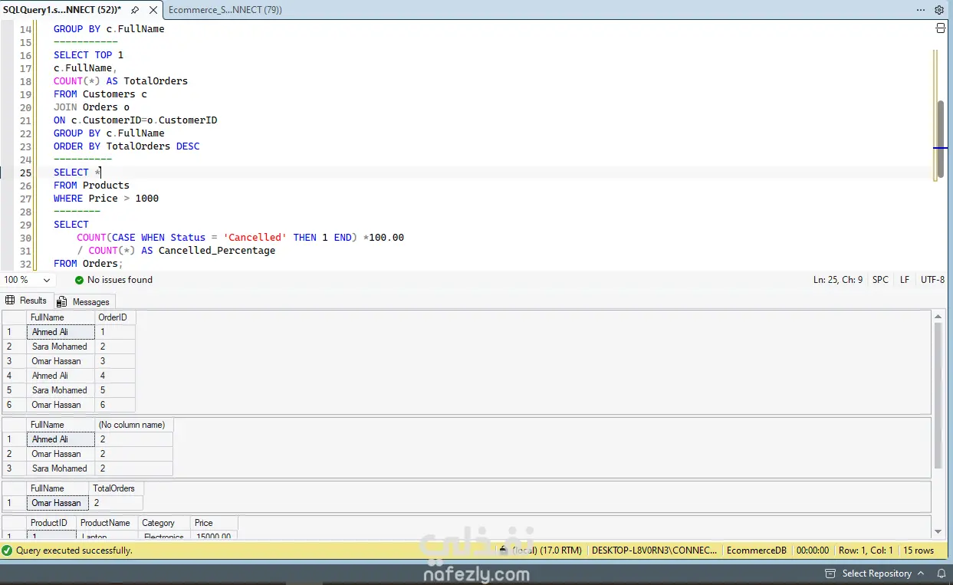Click the select-all corner of first result grid
Viewport: 953px width, 585px height.
pyautogui.click(x=15, y=317)
